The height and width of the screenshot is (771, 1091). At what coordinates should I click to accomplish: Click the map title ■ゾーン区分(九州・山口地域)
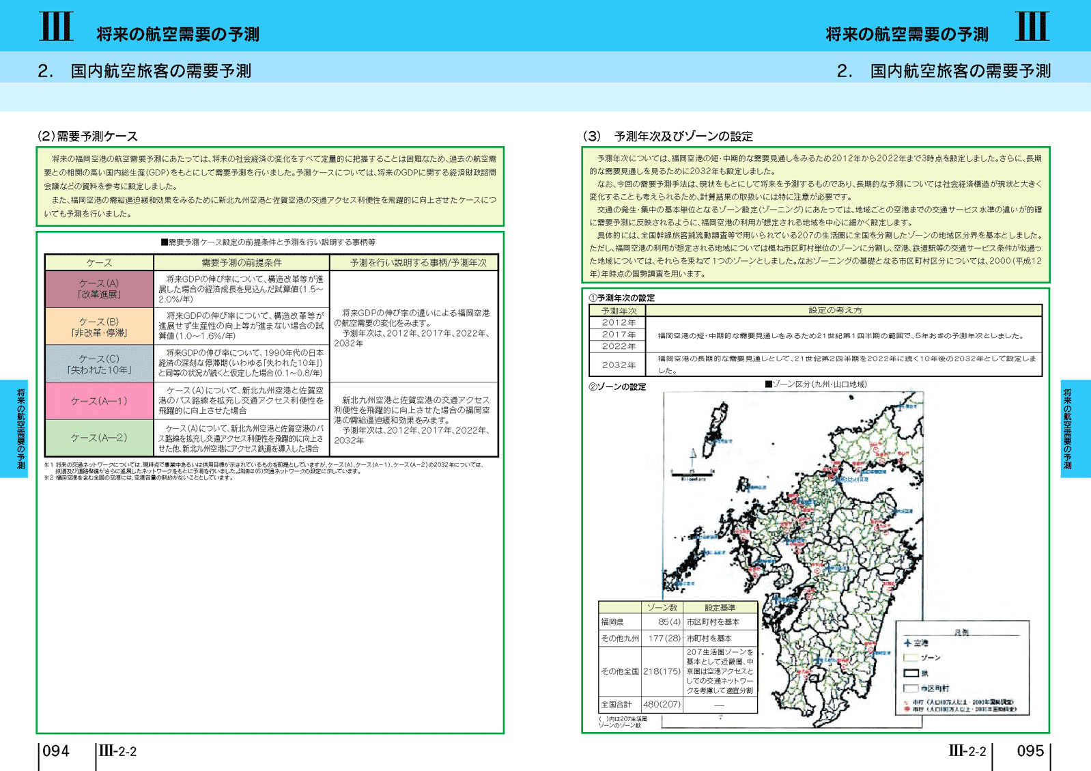816,384
